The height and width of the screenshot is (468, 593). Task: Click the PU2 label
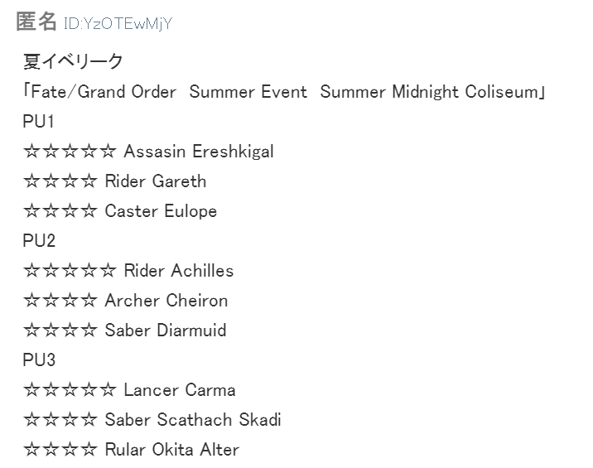point(39,240)
